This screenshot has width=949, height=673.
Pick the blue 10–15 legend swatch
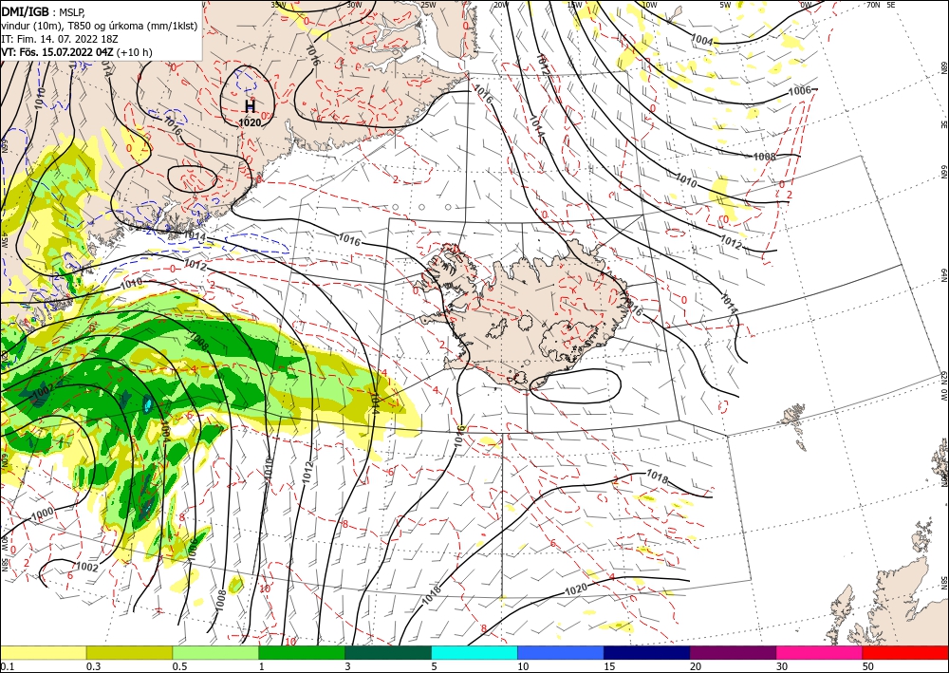click(x=561, y=652)
